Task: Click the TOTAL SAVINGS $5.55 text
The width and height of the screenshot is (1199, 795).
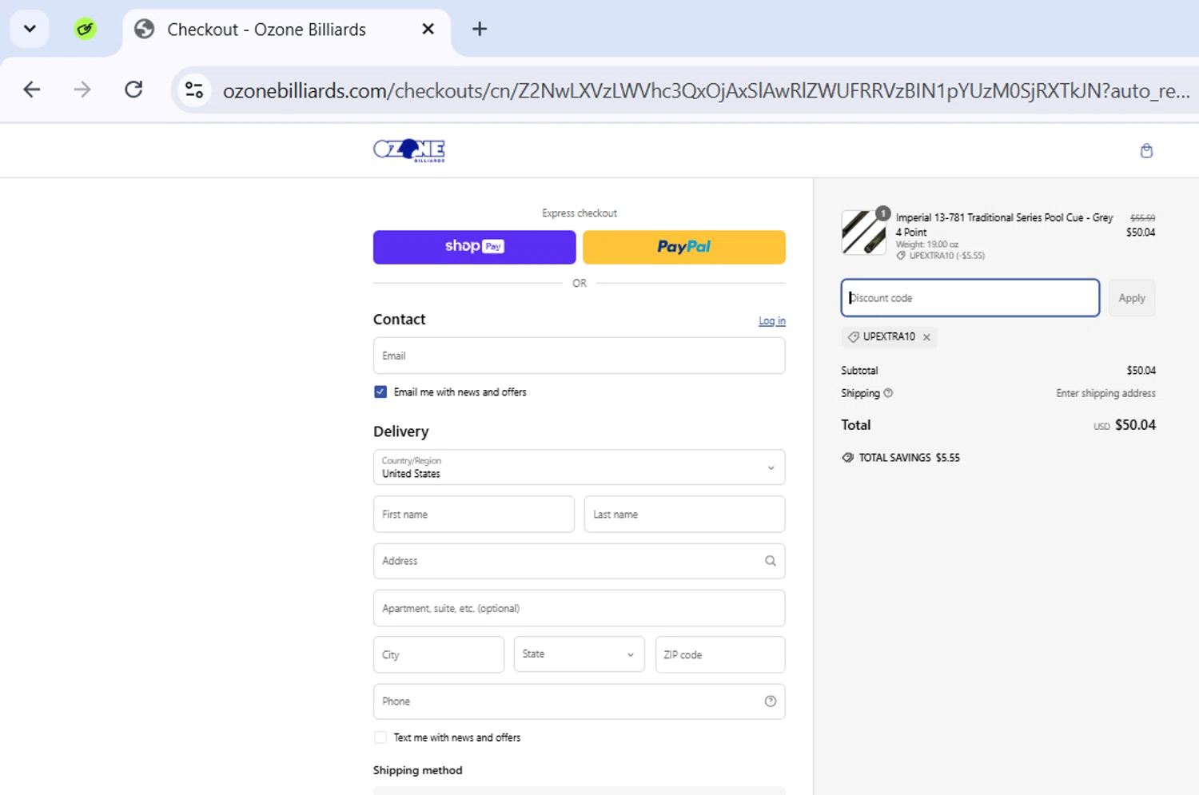Action: point(909,458)
